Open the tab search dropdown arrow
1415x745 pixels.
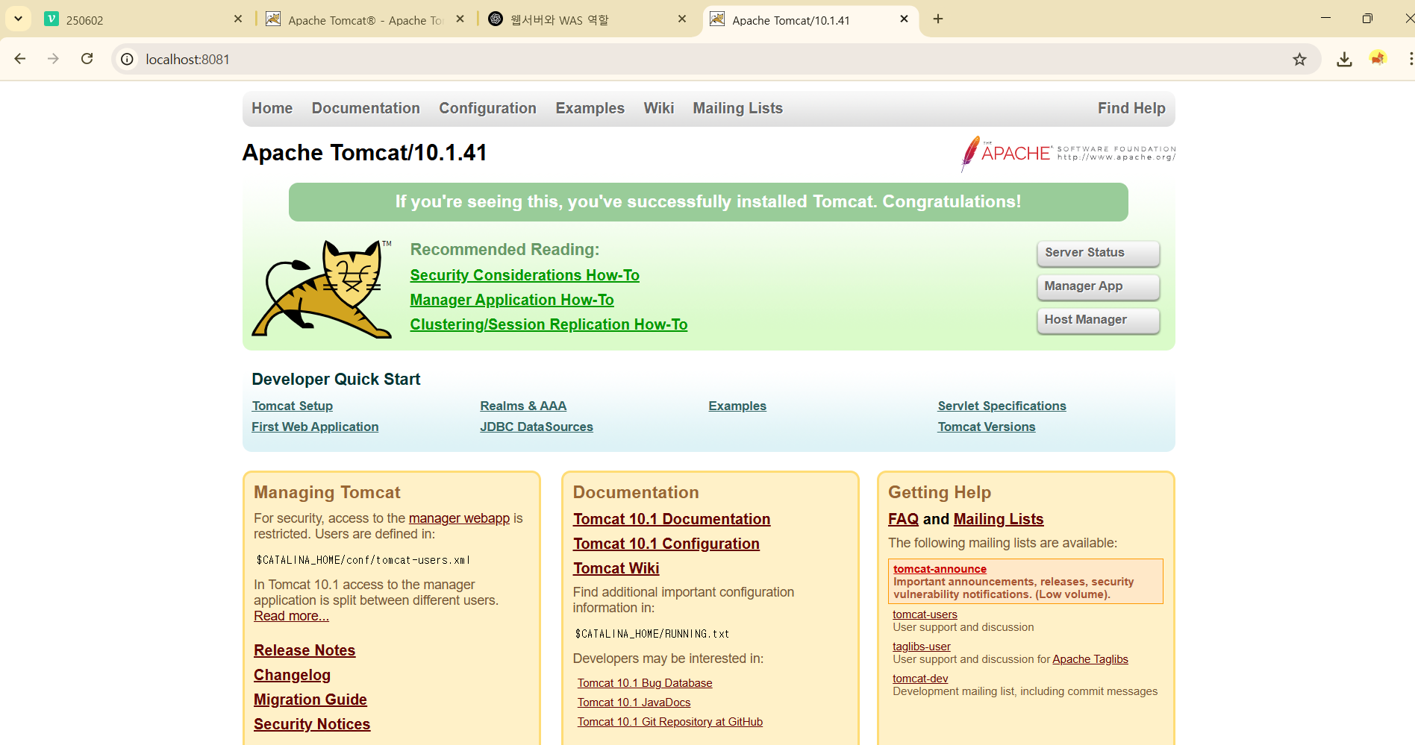[x=18, y=19]
